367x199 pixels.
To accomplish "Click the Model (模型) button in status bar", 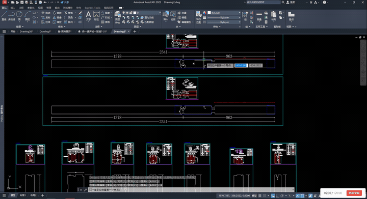I will 254,196.
